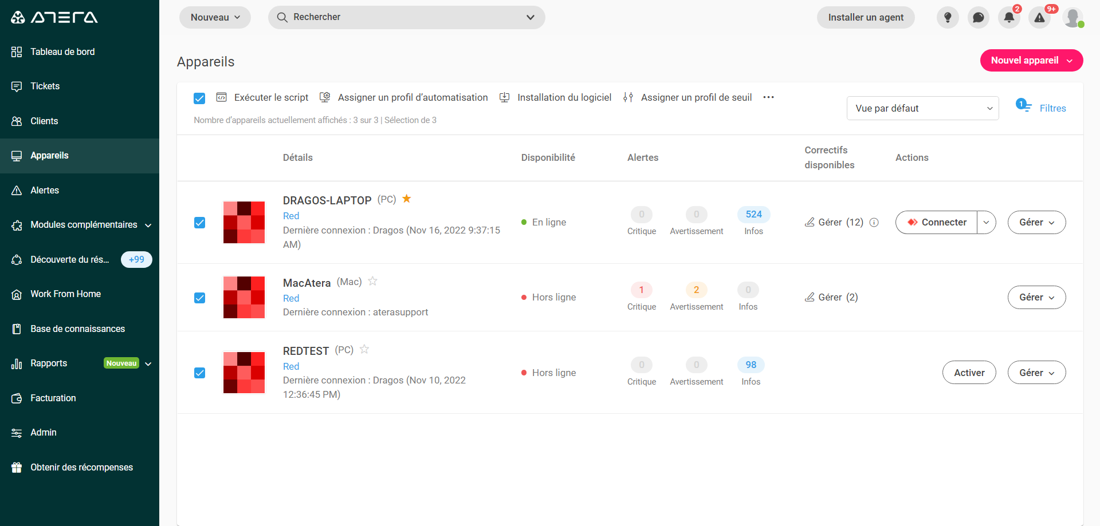1100x526 pixels.
Task: Click Assigner un profil d'automatisation
Action: coord(404,98)
